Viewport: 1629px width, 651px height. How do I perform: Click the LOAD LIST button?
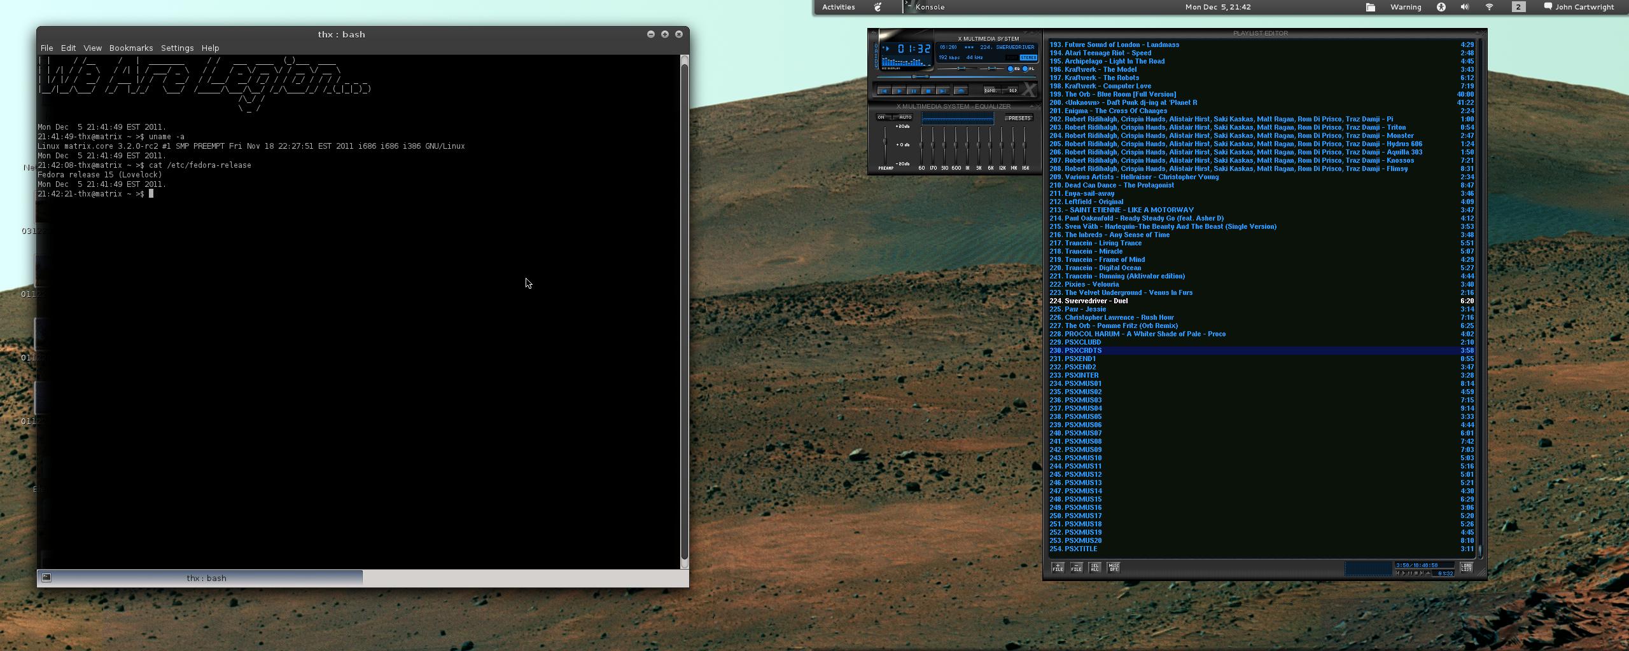click(x=1467, y=568)
